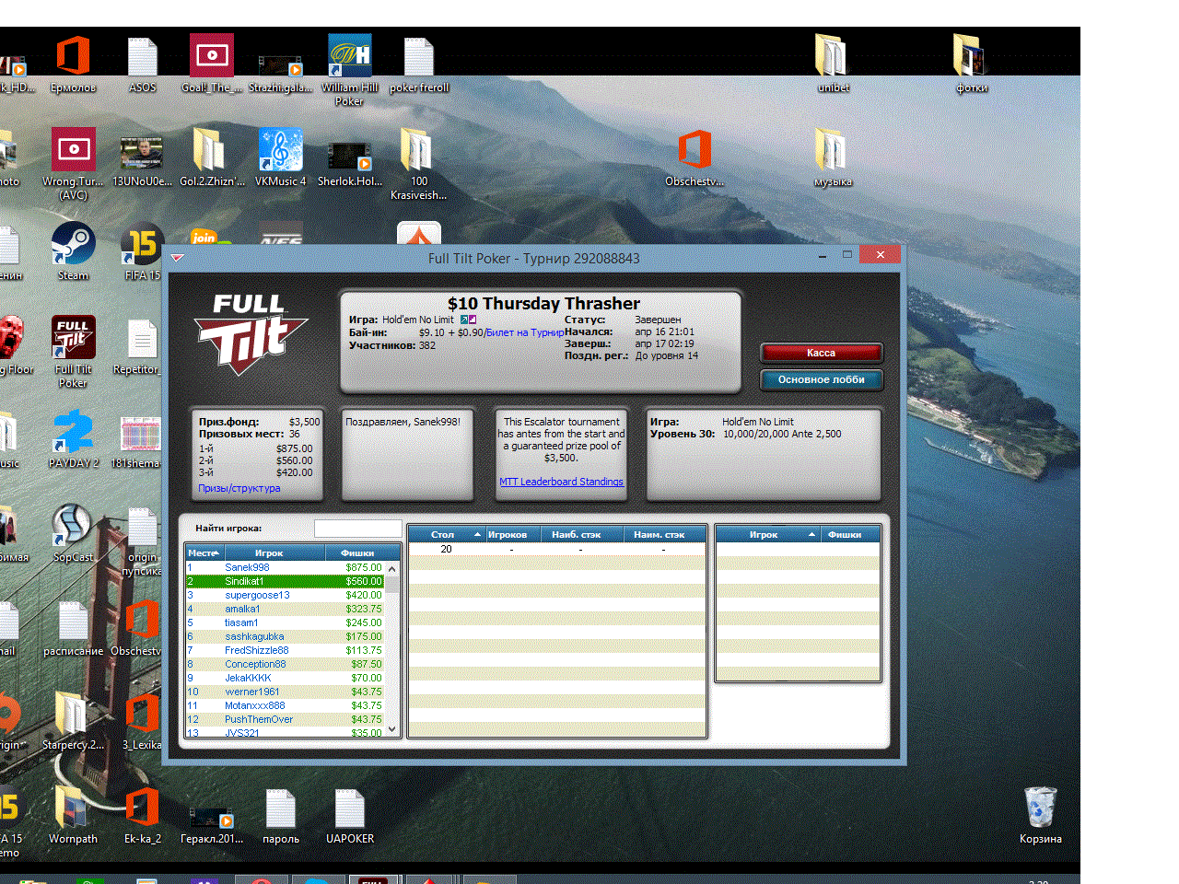
Task: Open the William Hill Poker shortcut
Action: (349, 70)
